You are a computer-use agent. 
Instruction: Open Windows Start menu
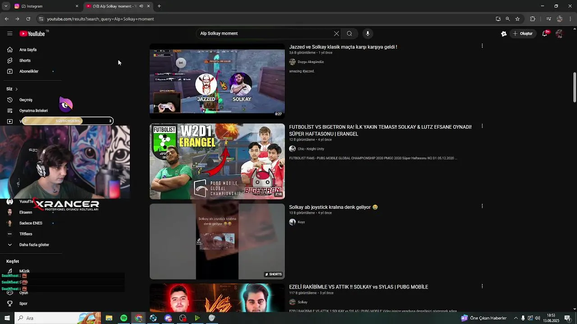click(7, 318)
